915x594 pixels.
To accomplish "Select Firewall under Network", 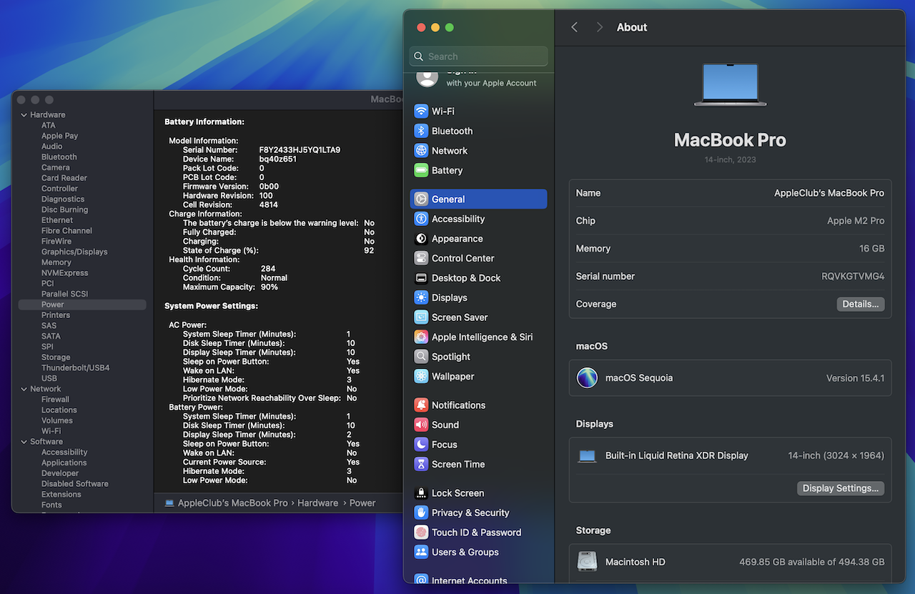I will click(55, 400).
